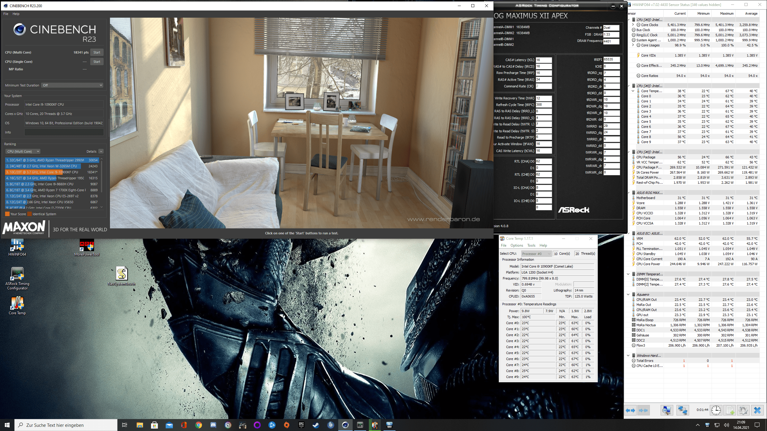767x431 pixels.
Task: Collapse the DIMM Temperature group in HWiNFO
Action: pos(628,274)
